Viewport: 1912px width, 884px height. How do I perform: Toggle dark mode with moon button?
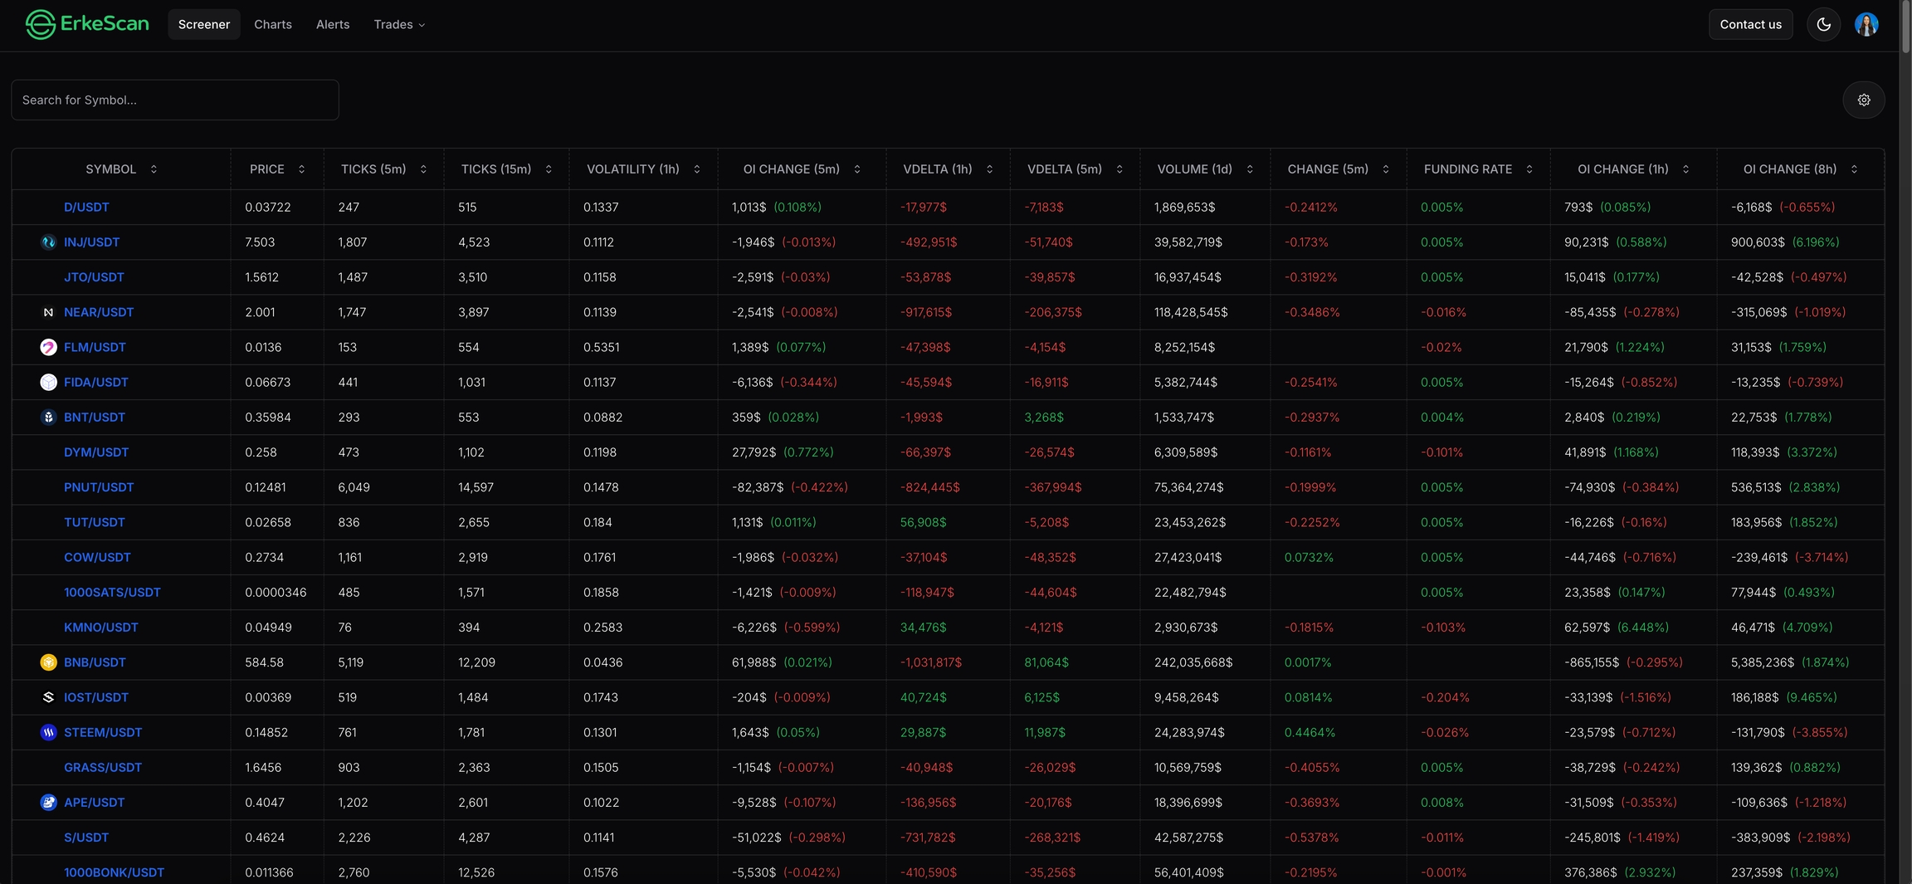coord(1823,25)
